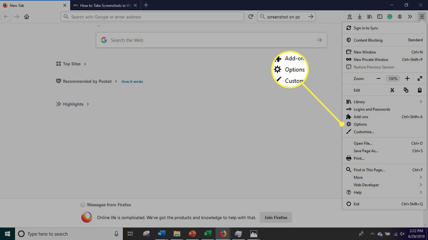
Task: Open Options in Firefox menu
Action: tap(384, 124)
